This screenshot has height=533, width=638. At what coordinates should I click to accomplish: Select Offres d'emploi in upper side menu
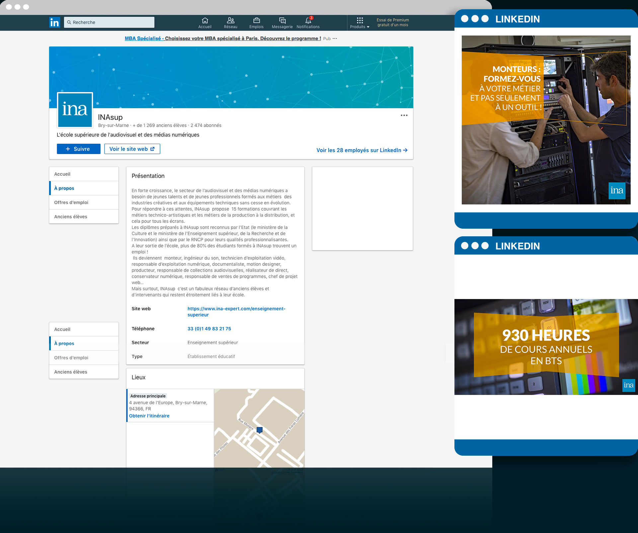84,202
